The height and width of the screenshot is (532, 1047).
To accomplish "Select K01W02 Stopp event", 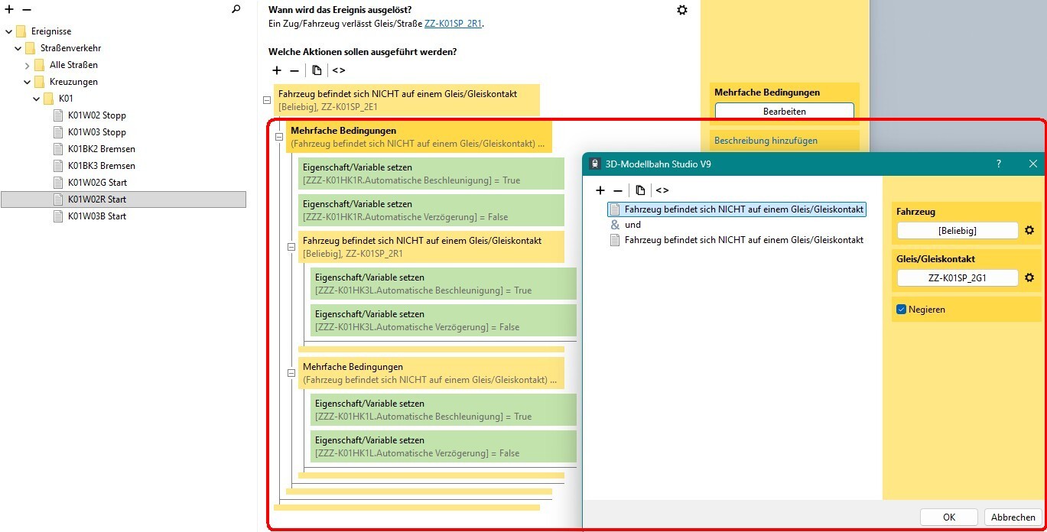I will [96, 115].
